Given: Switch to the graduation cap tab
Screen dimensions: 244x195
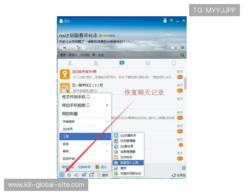Looking at the screenshot, I should (148, 63).
